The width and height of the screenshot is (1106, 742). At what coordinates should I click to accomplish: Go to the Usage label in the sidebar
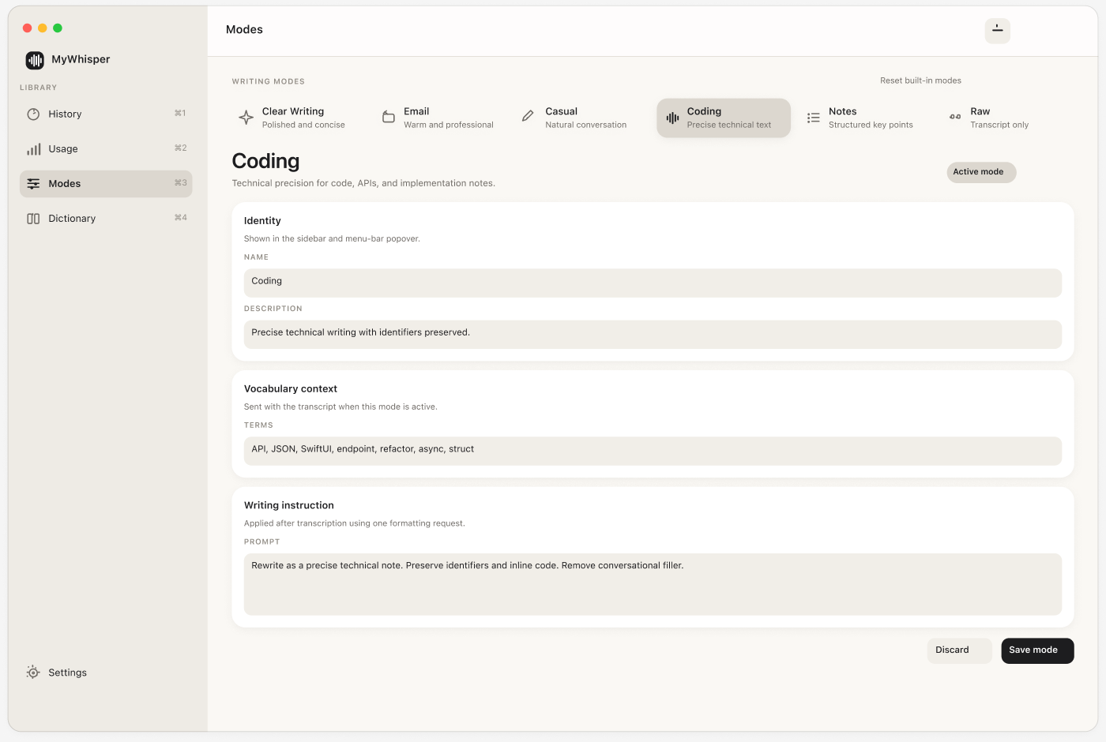[63, 149]
